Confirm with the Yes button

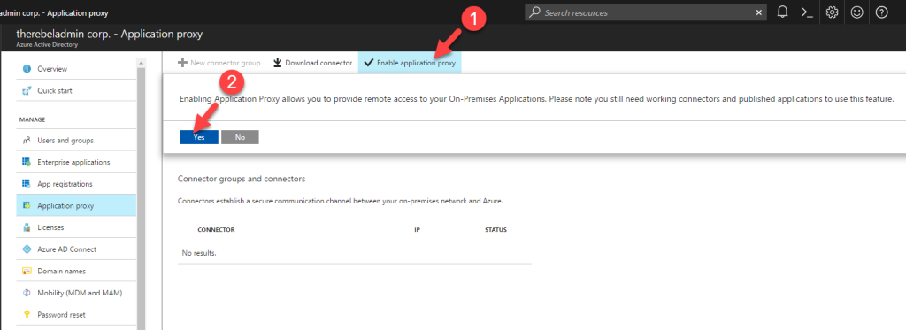click(x=199, y=137)
